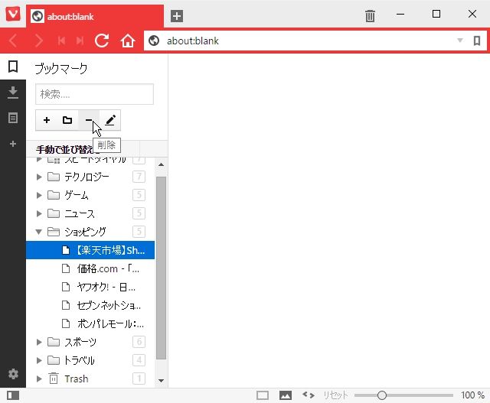Expand the ニュース folder
The height and width of the screenshot is (403, 490).
[x=39, y=213]
